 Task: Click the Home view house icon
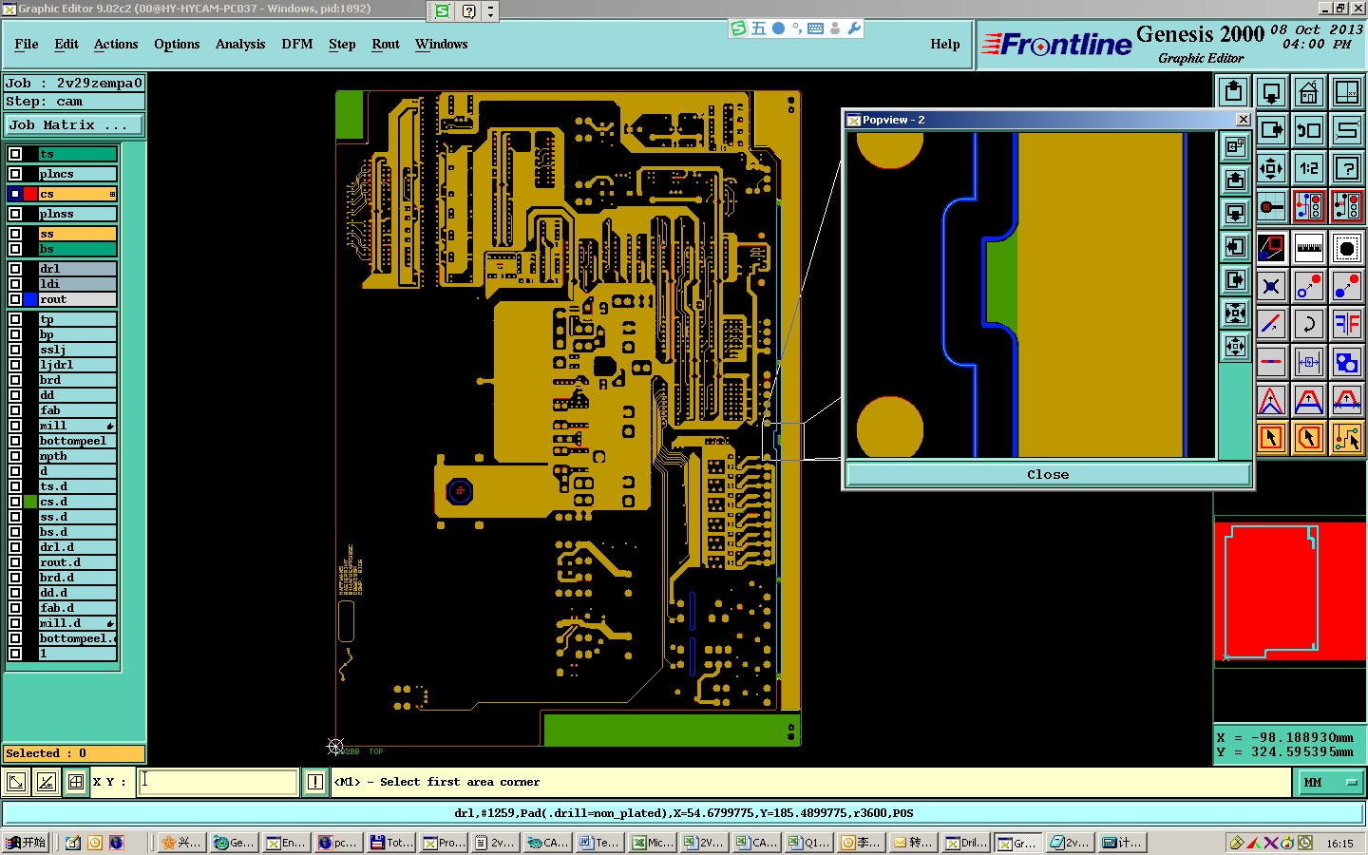tap(1309, 92)
